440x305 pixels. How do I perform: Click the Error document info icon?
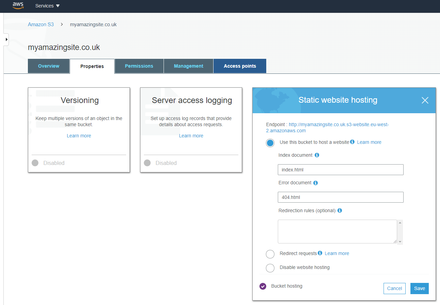pos(316,183)
